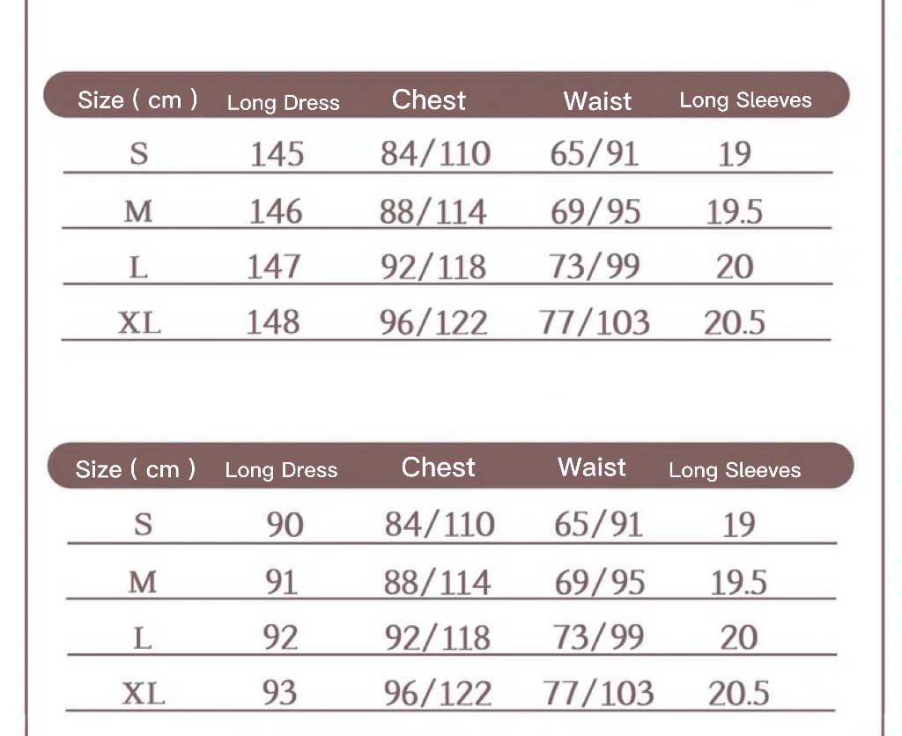Select the 148 long dress value

pyautogui.click(x=273, y=321)
